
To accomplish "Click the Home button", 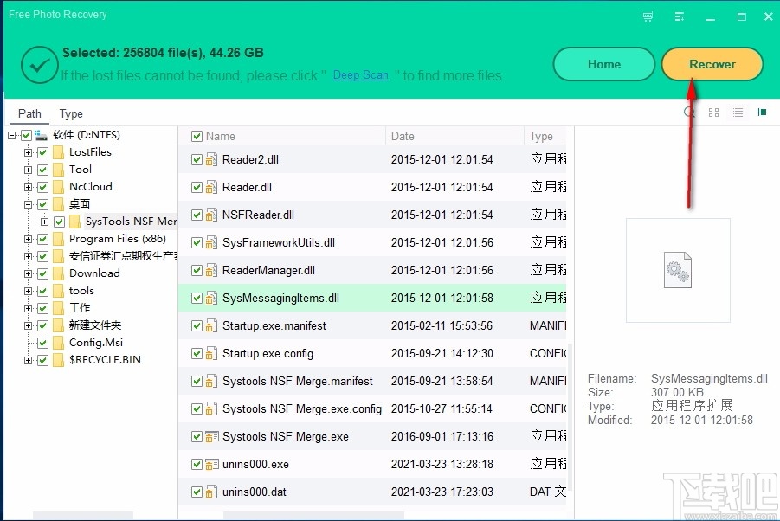I will [603, 63].
